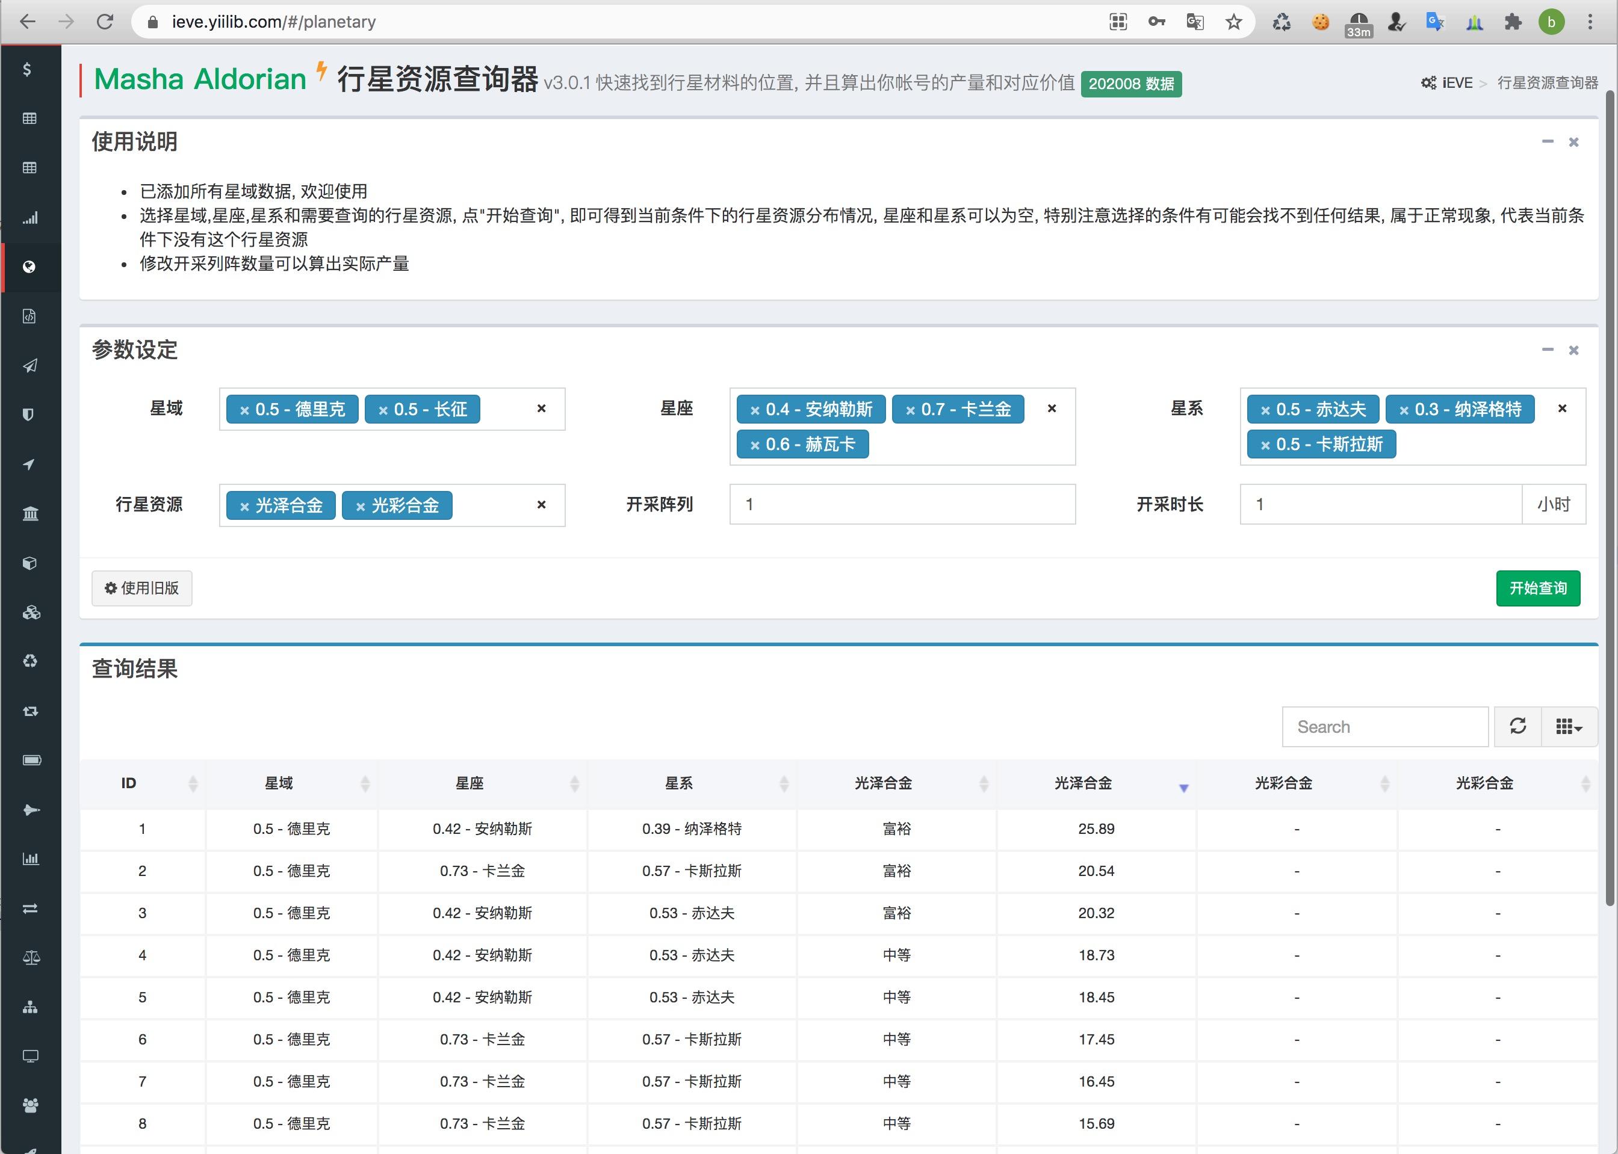Image resolution: width=1618 pixels, height=1154 pixels.
Task: Open Chrome three-dot menu
Action: point(1590,22)
